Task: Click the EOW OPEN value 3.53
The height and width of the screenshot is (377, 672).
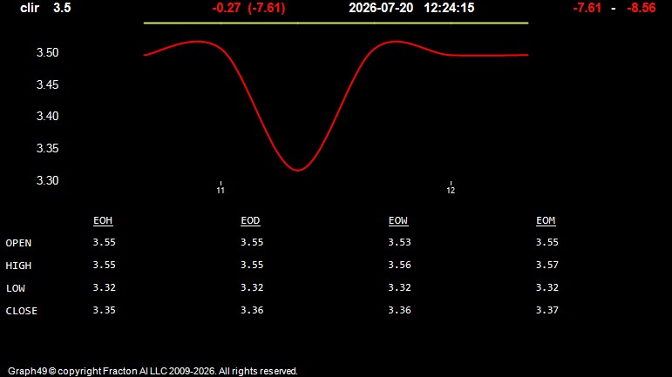Action: 399,242
